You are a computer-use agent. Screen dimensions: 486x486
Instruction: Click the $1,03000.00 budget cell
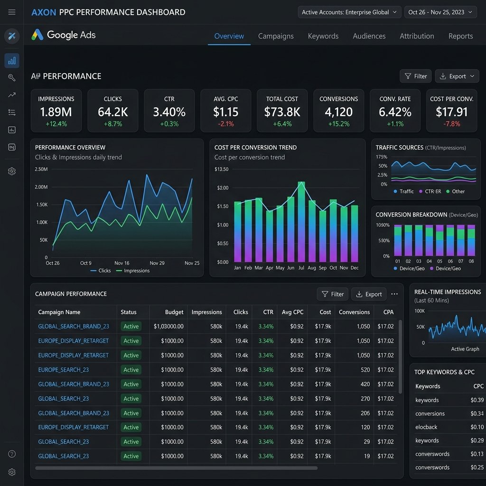(x=168, y=326)
